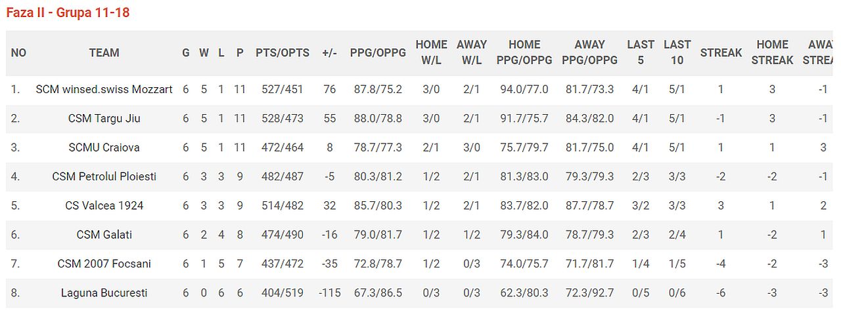841x316 pixels.
Task: Click on CS Valcea 1924
Action: (x=104, y=205)
